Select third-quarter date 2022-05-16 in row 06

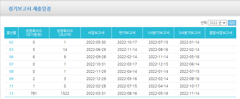(190, 57)
